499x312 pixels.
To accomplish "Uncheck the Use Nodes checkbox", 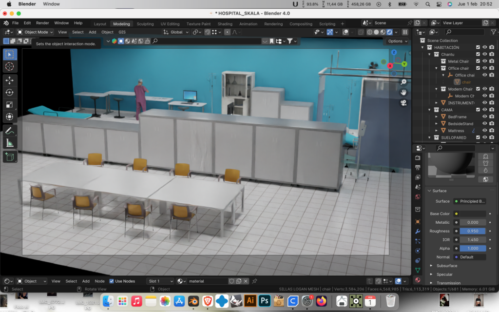I will tap(112, 281).
